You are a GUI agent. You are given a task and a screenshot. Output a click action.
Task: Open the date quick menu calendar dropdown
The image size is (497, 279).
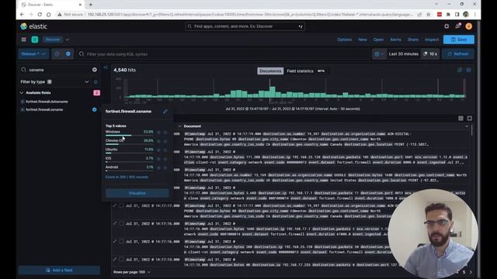point(379,54)
